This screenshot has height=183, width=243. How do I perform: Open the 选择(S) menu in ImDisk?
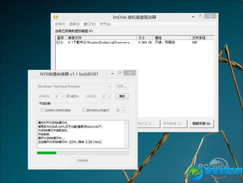click(x=75, y=24)
